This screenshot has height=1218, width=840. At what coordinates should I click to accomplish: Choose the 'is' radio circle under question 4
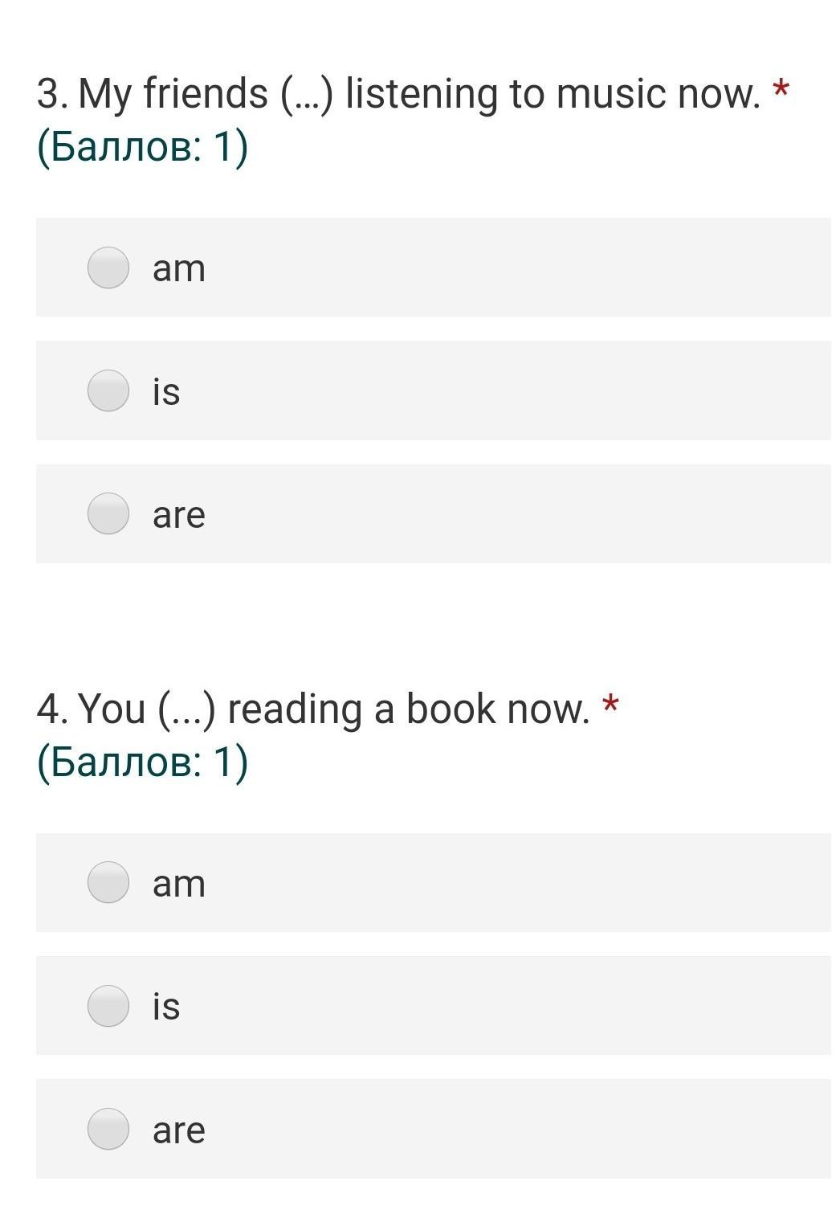(108, 1006)
